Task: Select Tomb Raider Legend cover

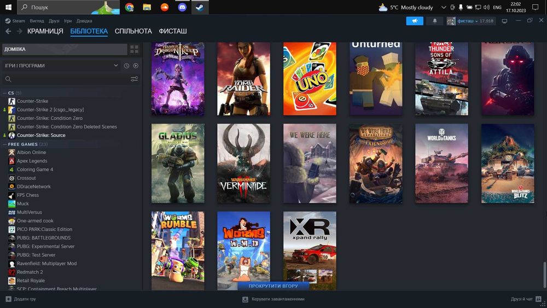Action: pos(243,79)
